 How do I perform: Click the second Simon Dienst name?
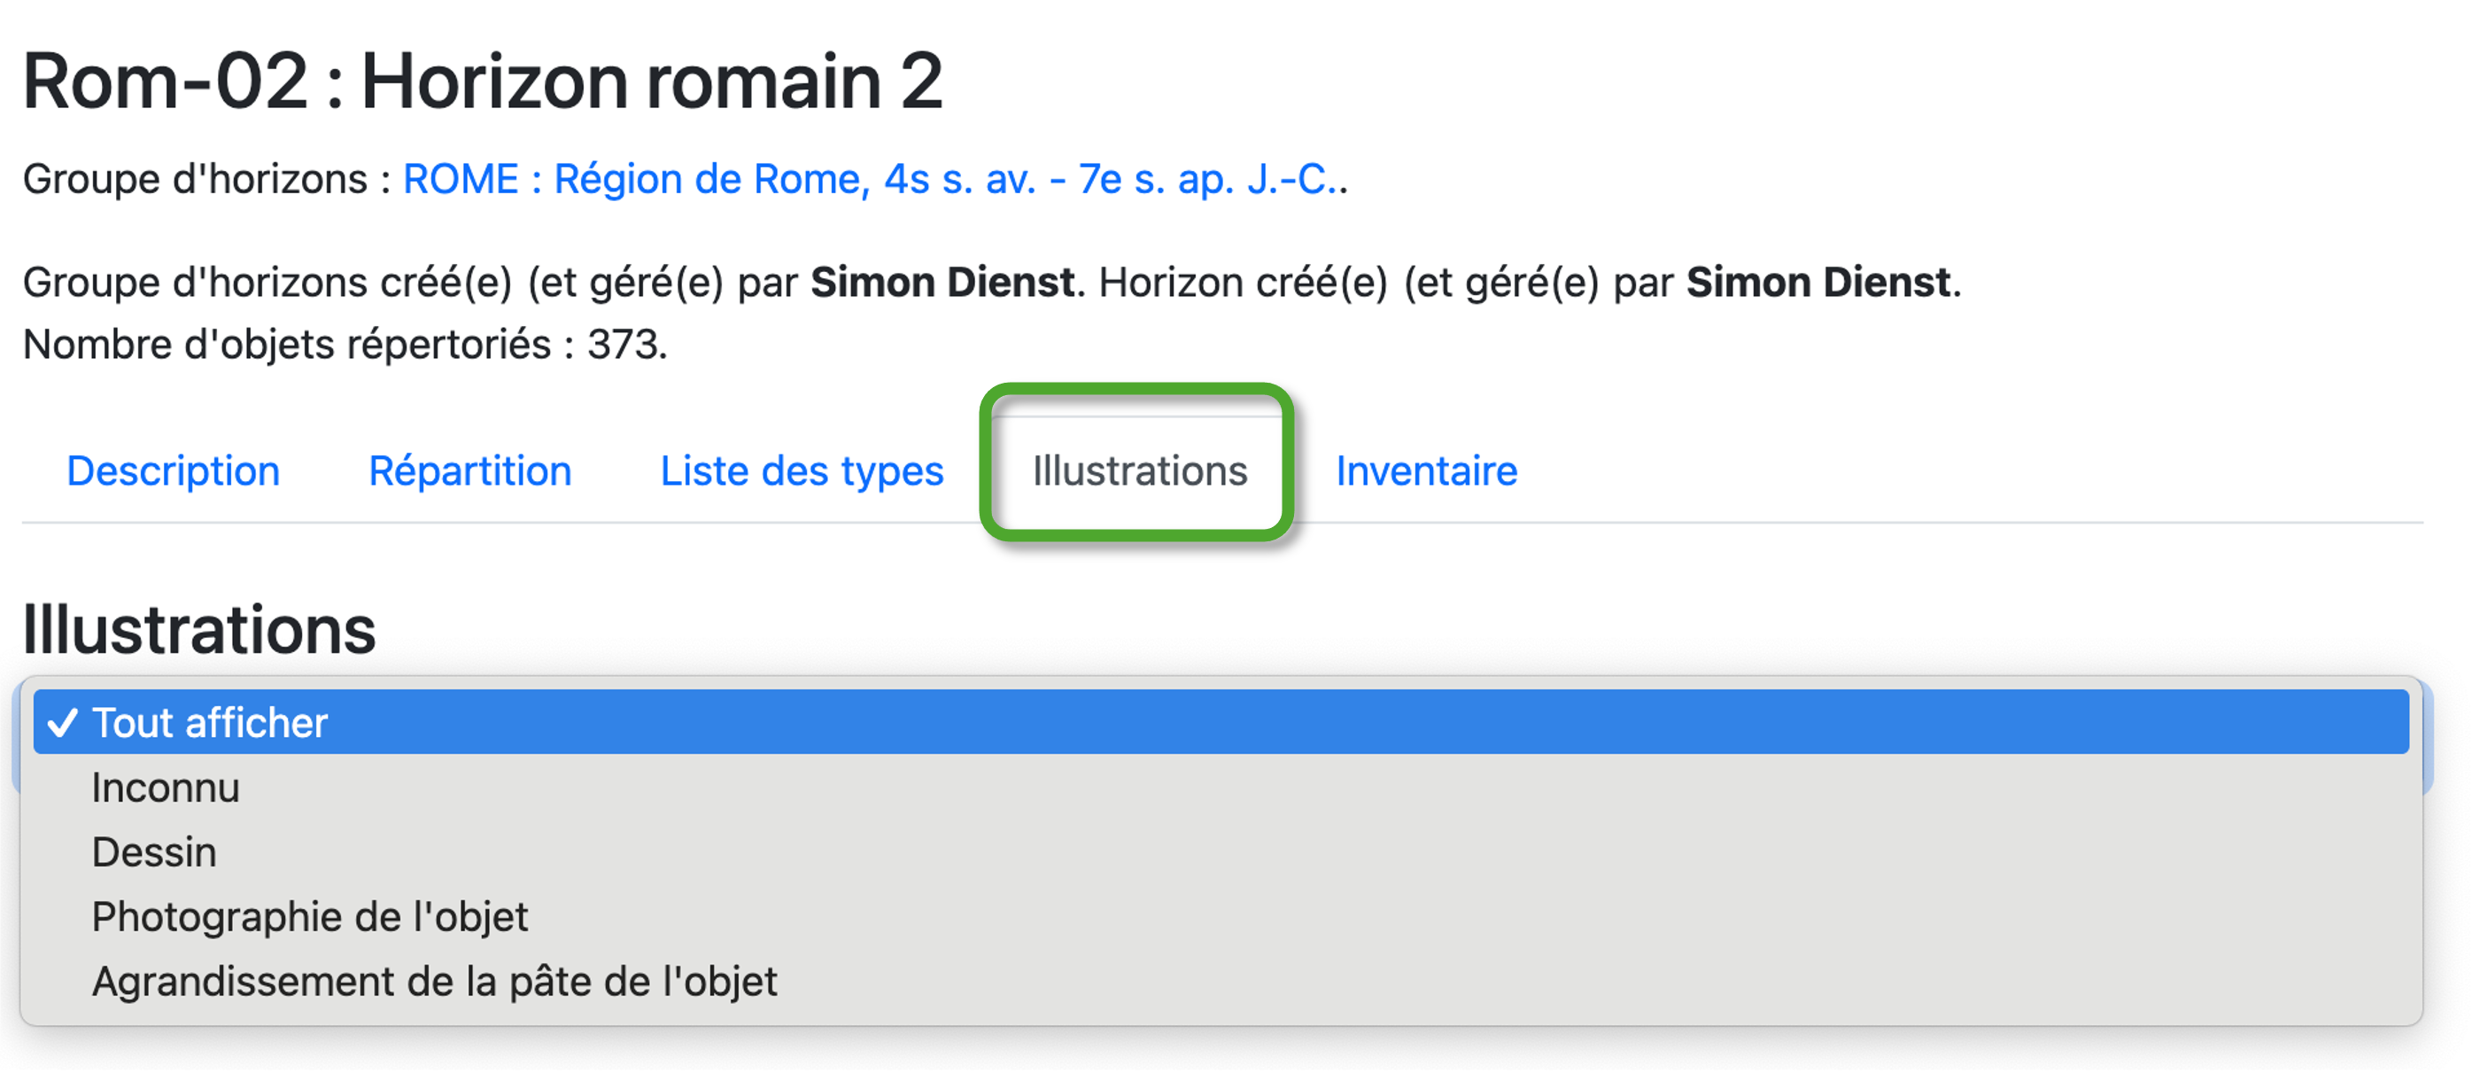click(x=1818, y=283)
